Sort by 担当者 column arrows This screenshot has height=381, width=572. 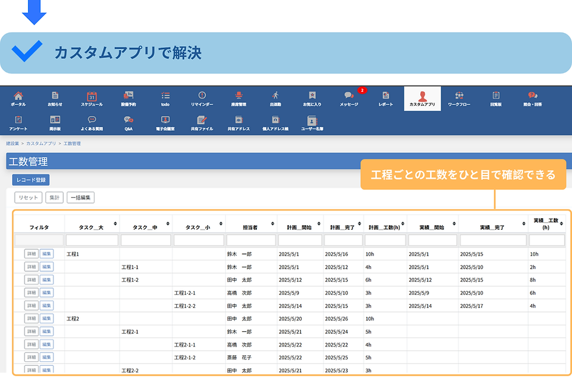(x=273, y=223)
